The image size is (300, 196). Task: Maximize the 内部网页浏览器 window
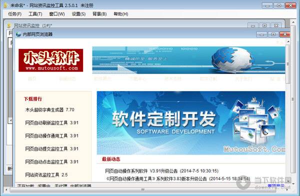pyautogui.click(x=273, y=34)
